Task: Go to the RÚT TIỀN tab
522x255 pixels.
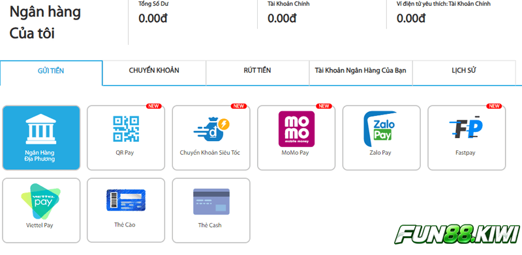Action: click(257, 73)
